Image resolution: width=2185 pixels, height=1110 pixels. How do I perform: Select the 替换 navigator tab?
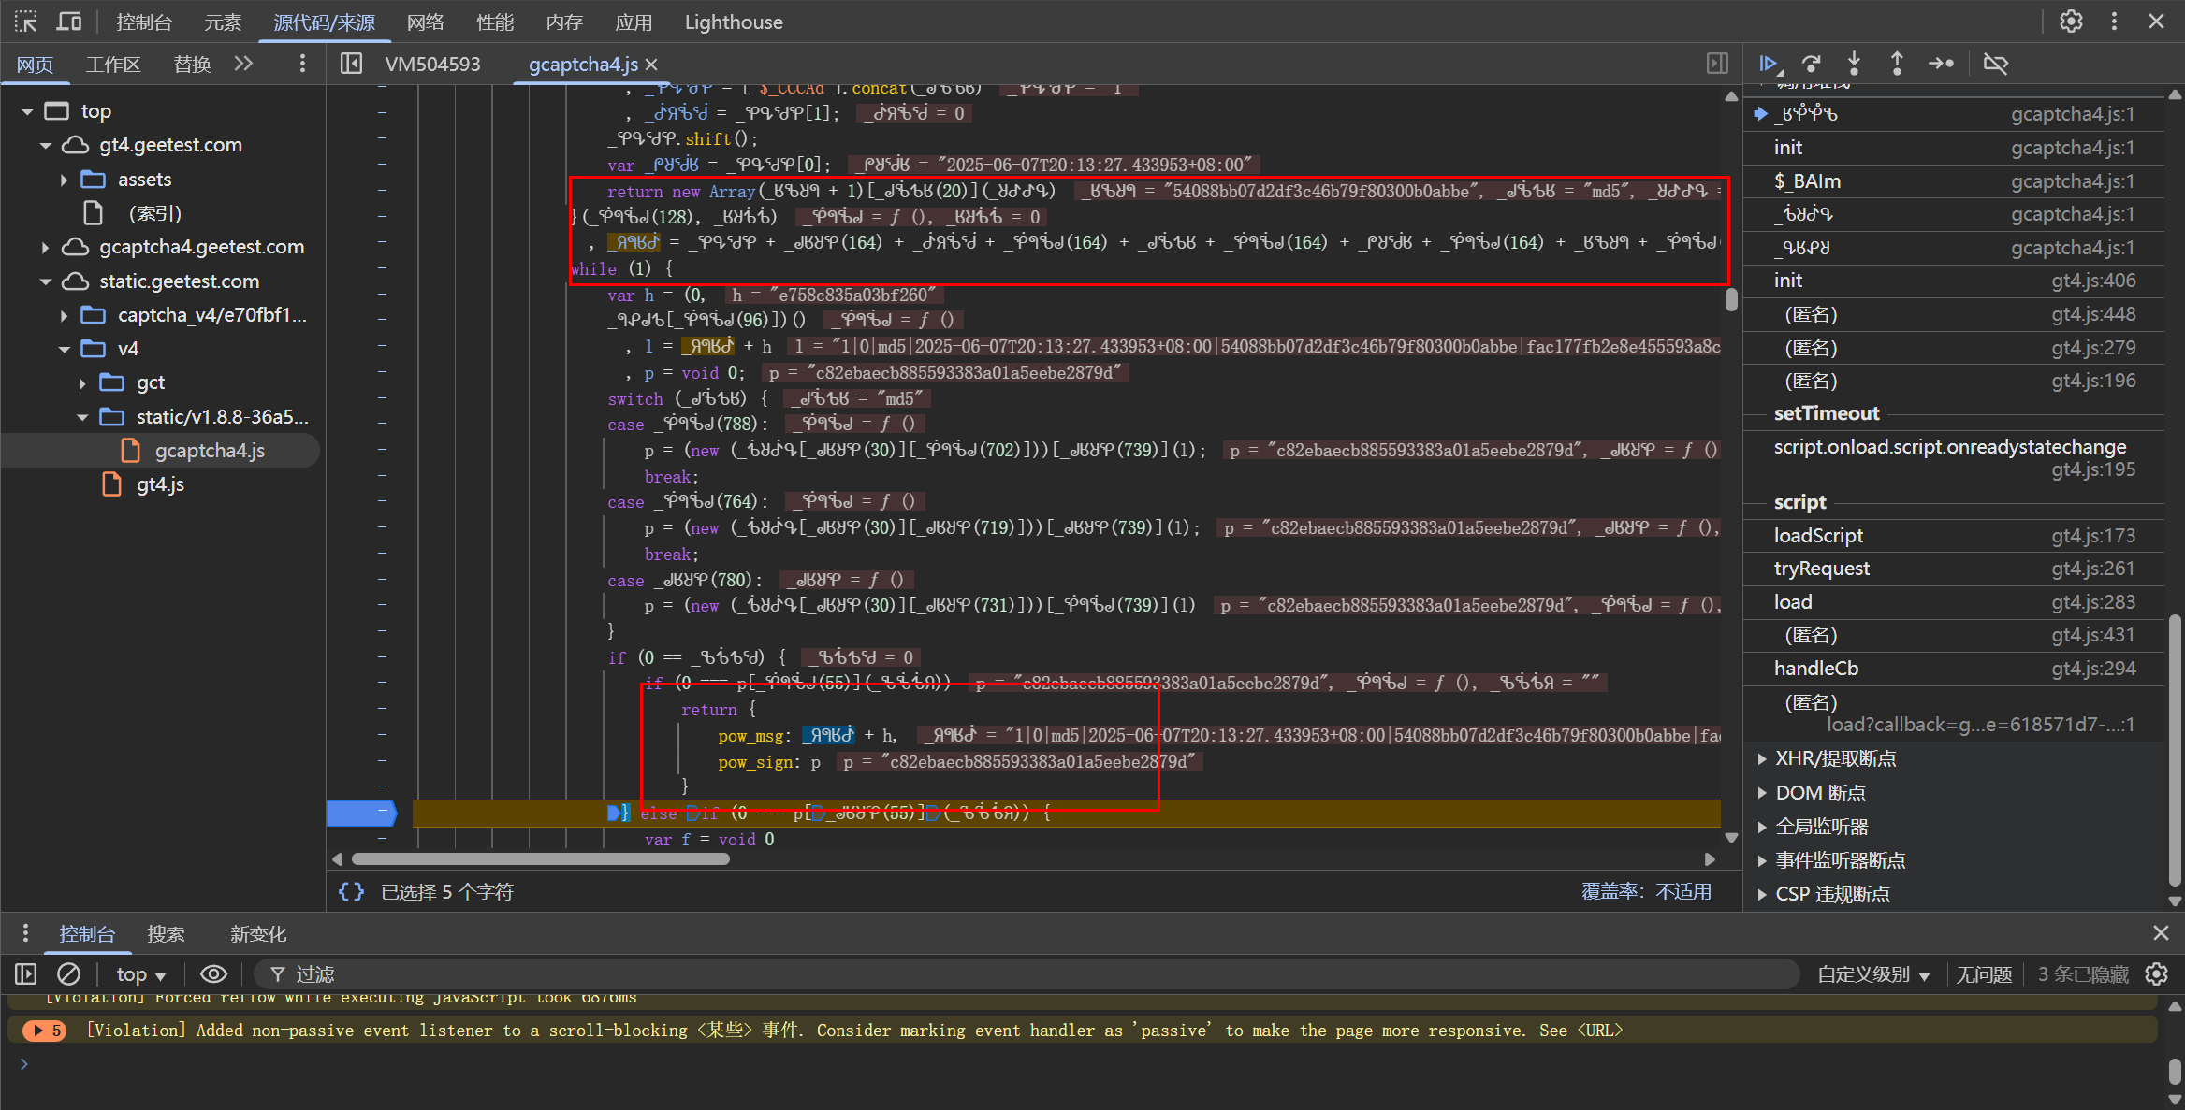tap(192, 65)
